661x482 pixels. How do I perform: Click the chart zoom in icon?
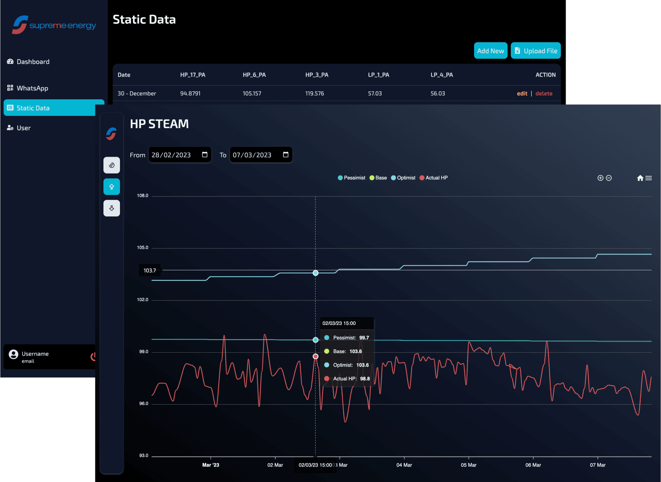click(600, 178)
